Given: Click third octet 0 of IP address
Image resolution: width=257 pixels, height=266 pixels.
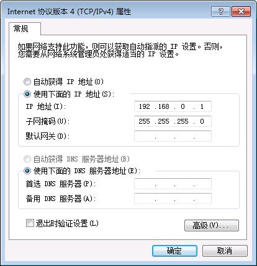Looking at the screenshot, I should coord(183,106).
